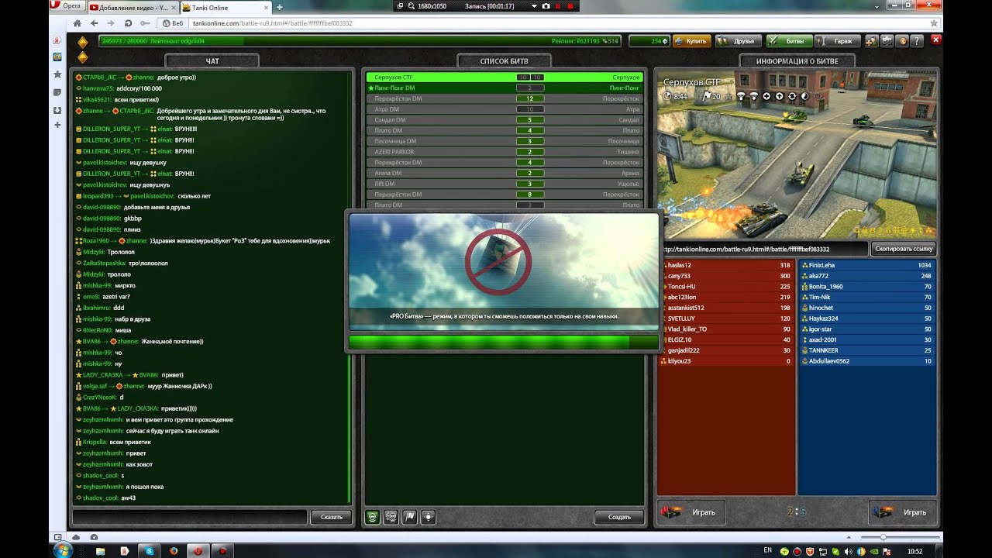
Task: Click the green loading progress bar
Action: coord(503,342)
